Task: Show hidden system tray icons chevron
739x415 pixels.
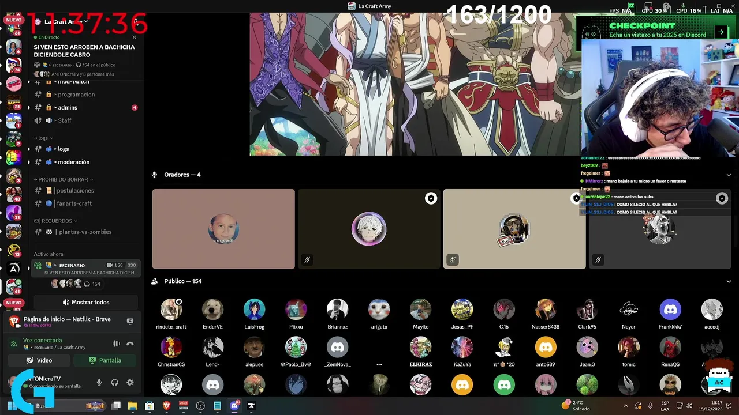Action: (x=625, y=406)
